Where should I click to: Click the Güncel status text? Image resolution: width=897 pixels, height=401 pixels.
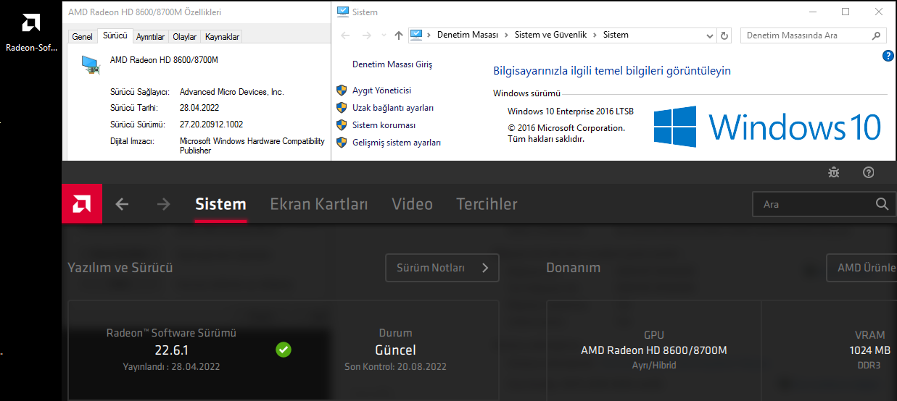[x=395, y=350]
